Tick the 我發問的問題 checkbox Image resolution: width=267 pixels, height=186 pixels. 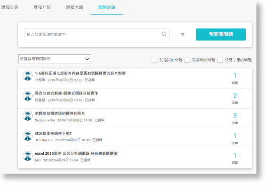(187, 60)
